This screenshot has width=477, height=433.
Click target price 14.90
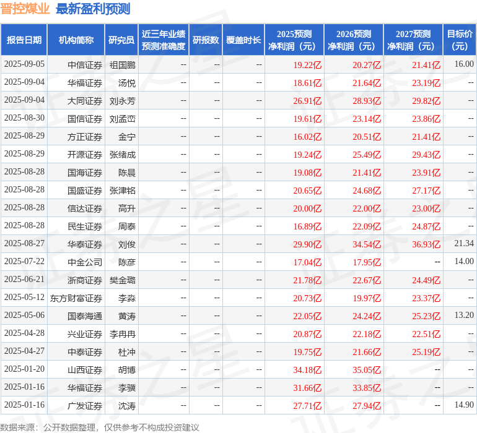(464, 405)
